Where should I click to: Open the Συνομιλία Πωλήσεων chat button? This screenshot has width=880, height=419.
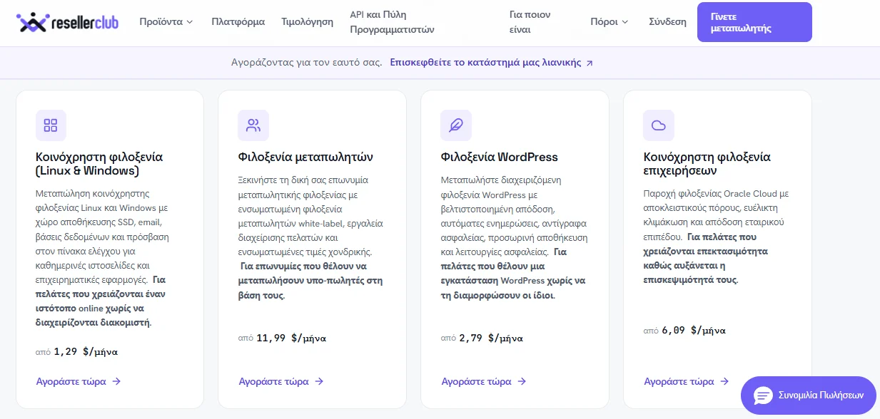click(809, 395)
